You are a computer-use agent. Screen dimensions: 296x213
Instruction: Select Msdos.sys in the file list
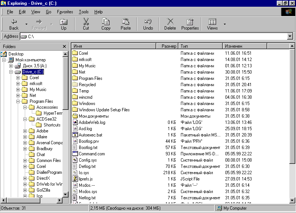click(x=88, y=191)
